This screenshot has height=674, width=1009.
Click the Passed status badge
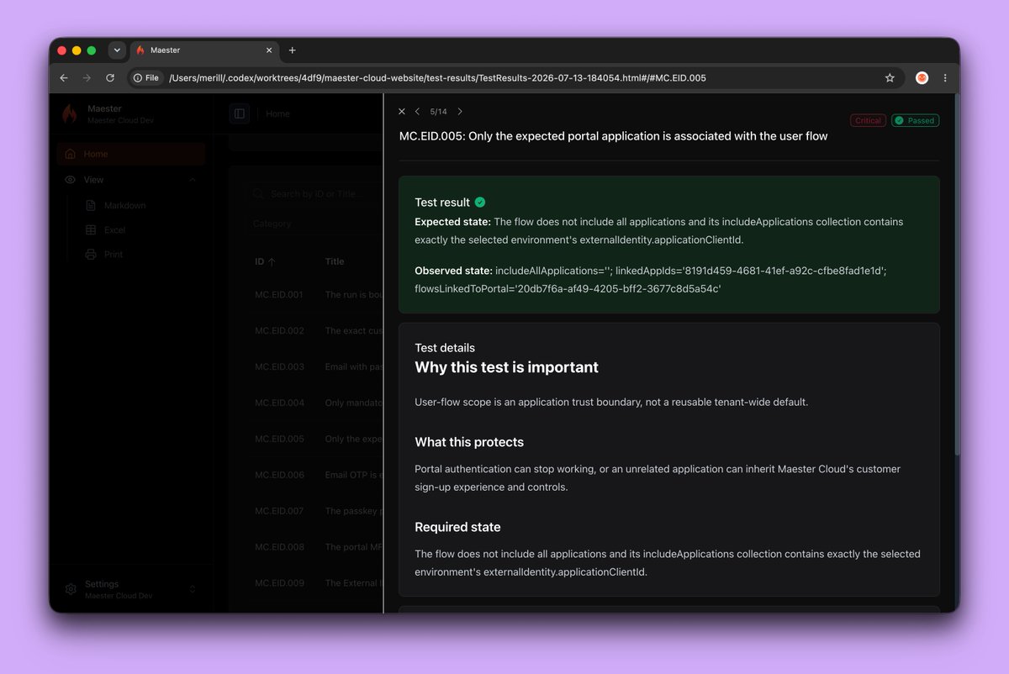915,120
